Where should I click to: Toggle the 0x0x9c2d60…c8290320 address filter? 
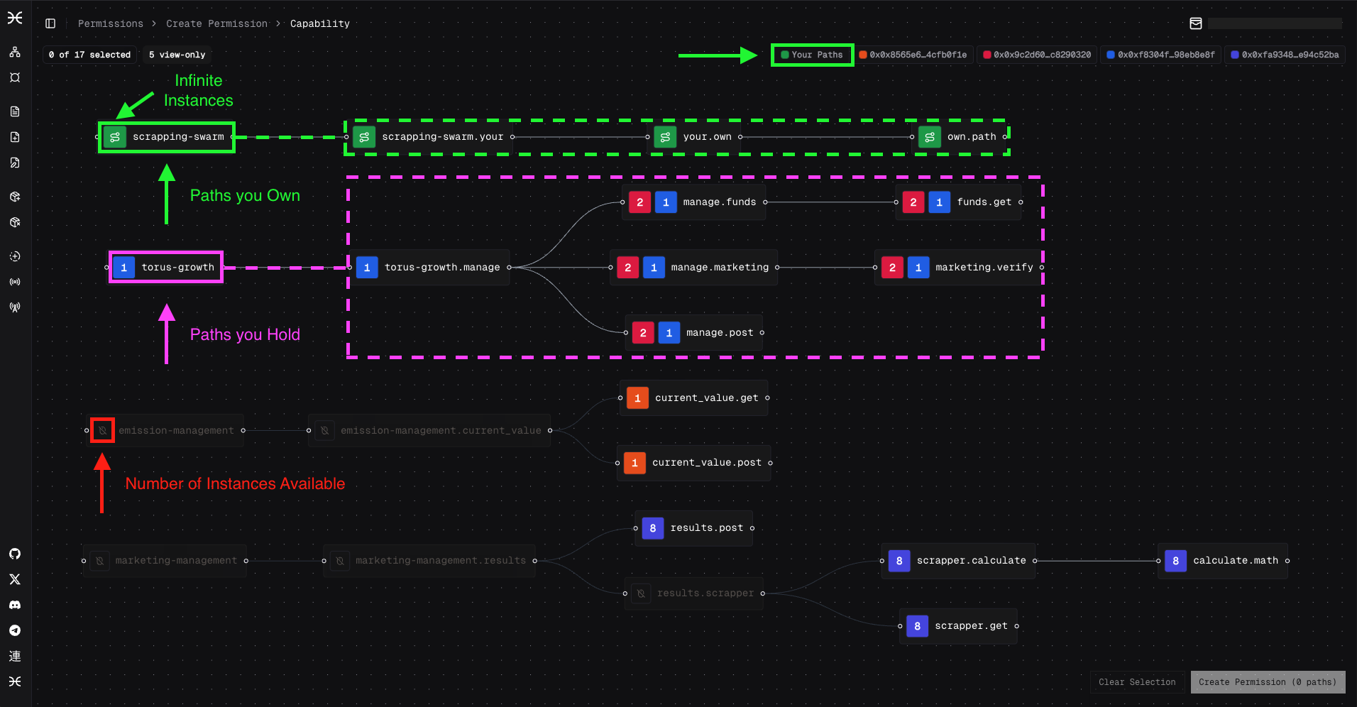[x=1037, y=54]
